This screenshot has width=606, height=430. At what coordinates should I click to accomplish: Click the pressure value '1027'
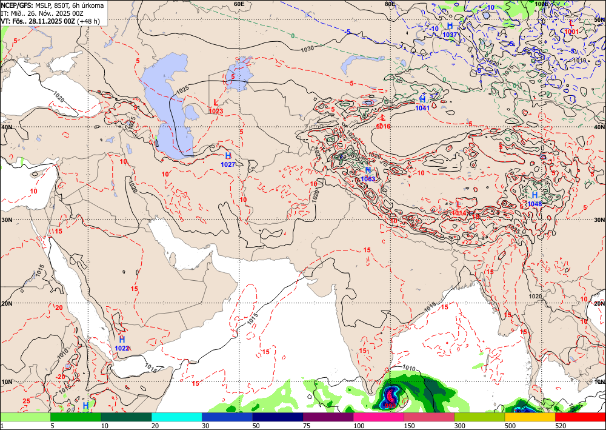coord(228,164)
